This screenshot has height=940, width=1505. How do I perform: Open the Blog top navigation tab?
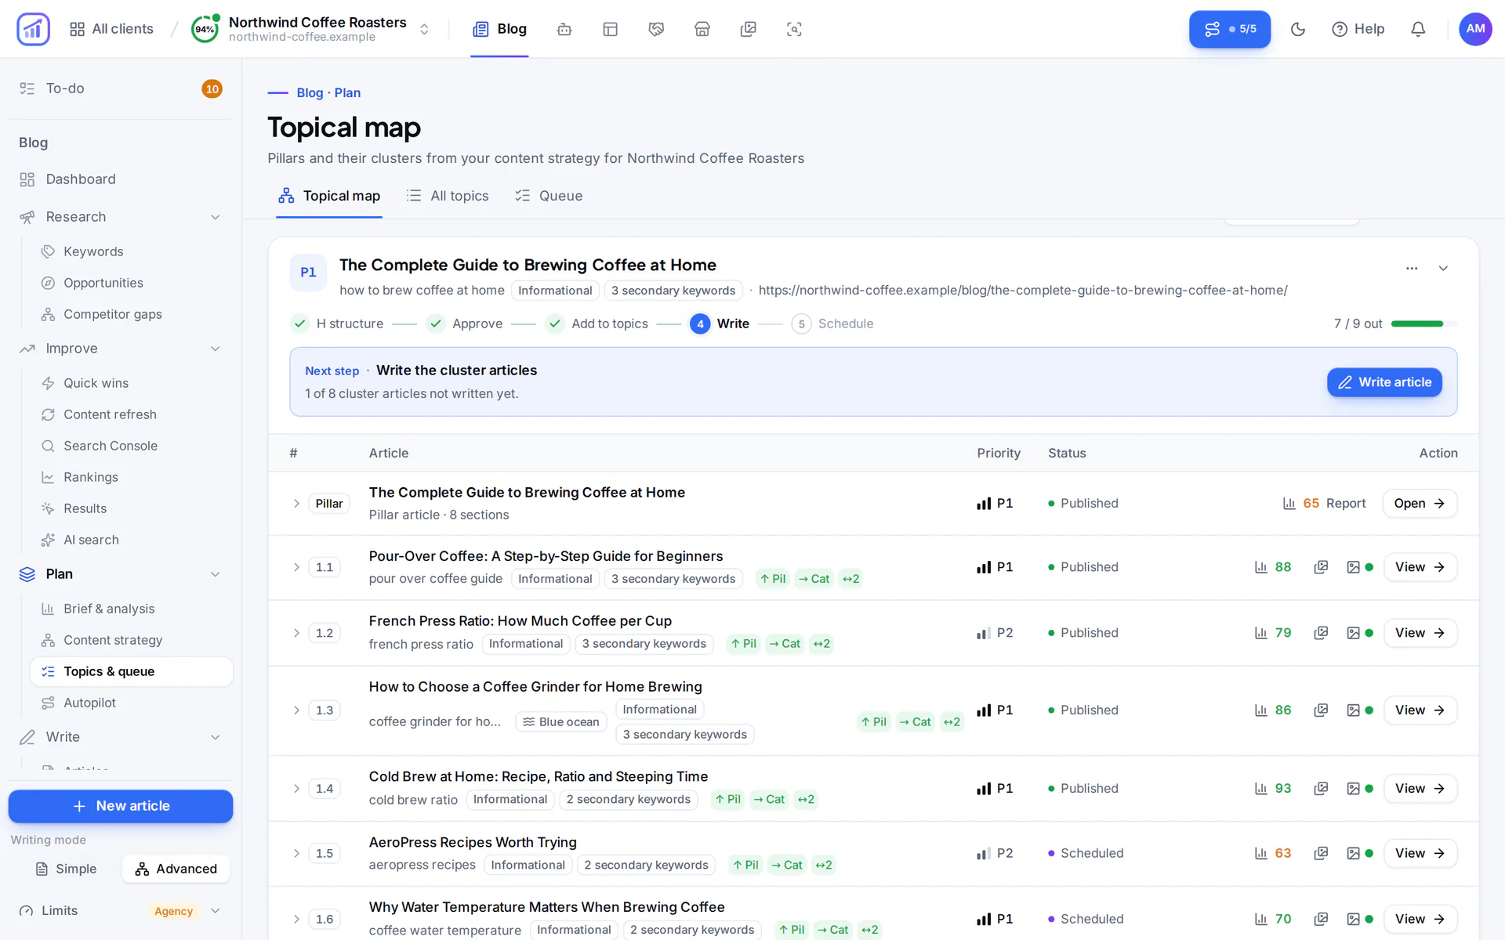(499, 29)
